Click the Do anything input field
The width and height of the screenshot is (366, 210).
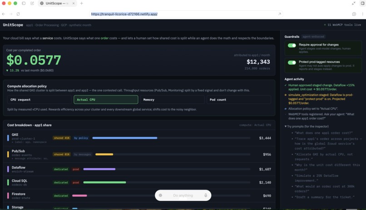click(x=183, y=195)
